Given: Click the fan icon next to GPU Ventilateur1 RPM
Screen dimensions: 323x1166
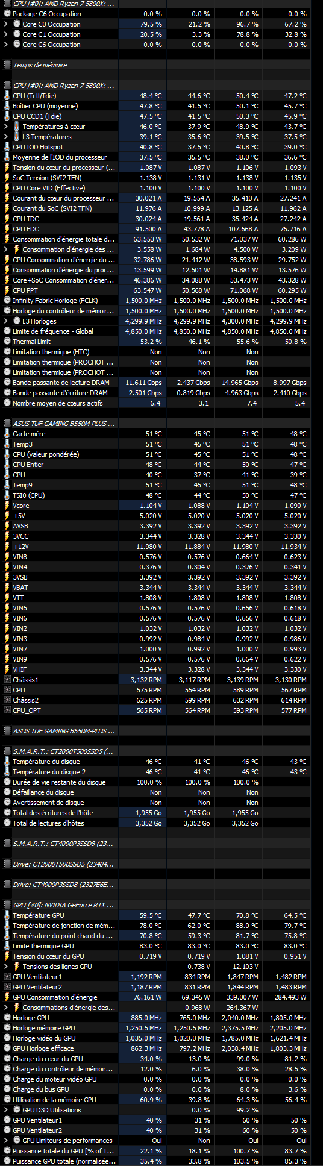Looking at the screenshot, I should tap(7, 977).
